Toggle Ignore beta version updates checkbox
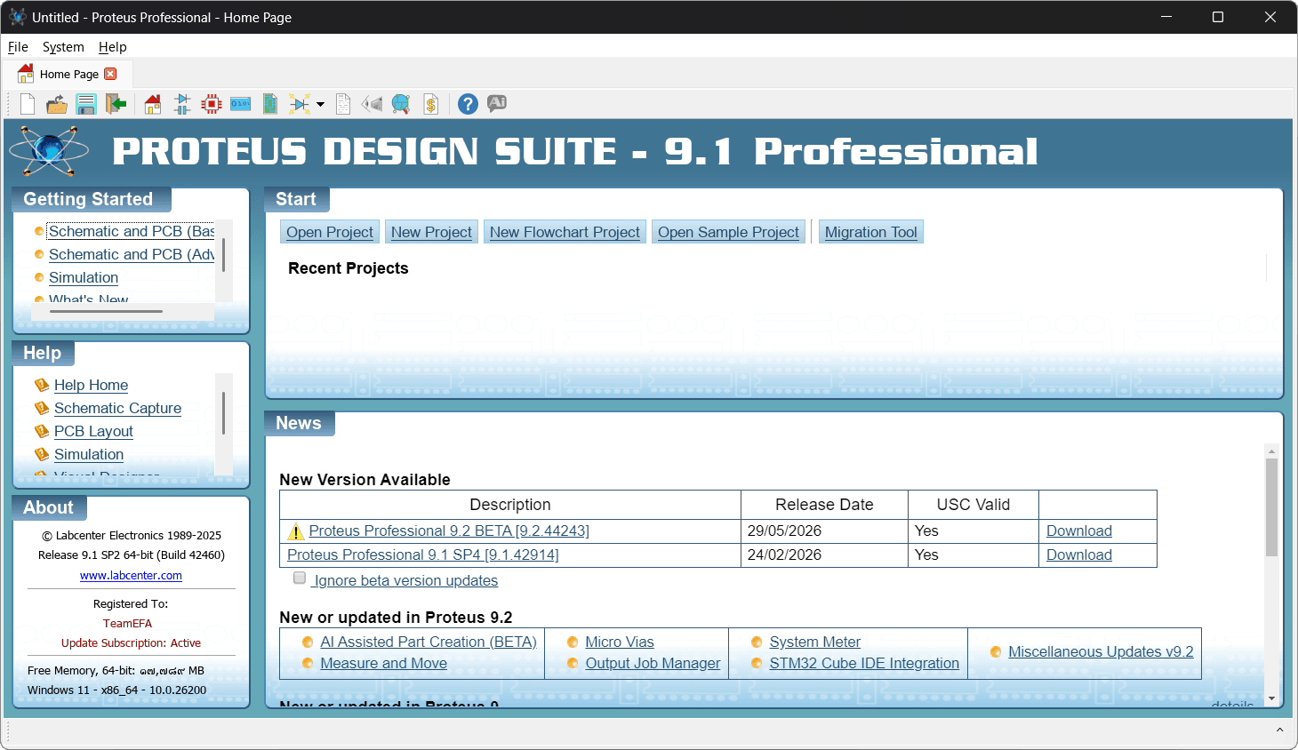 (300, 578)
